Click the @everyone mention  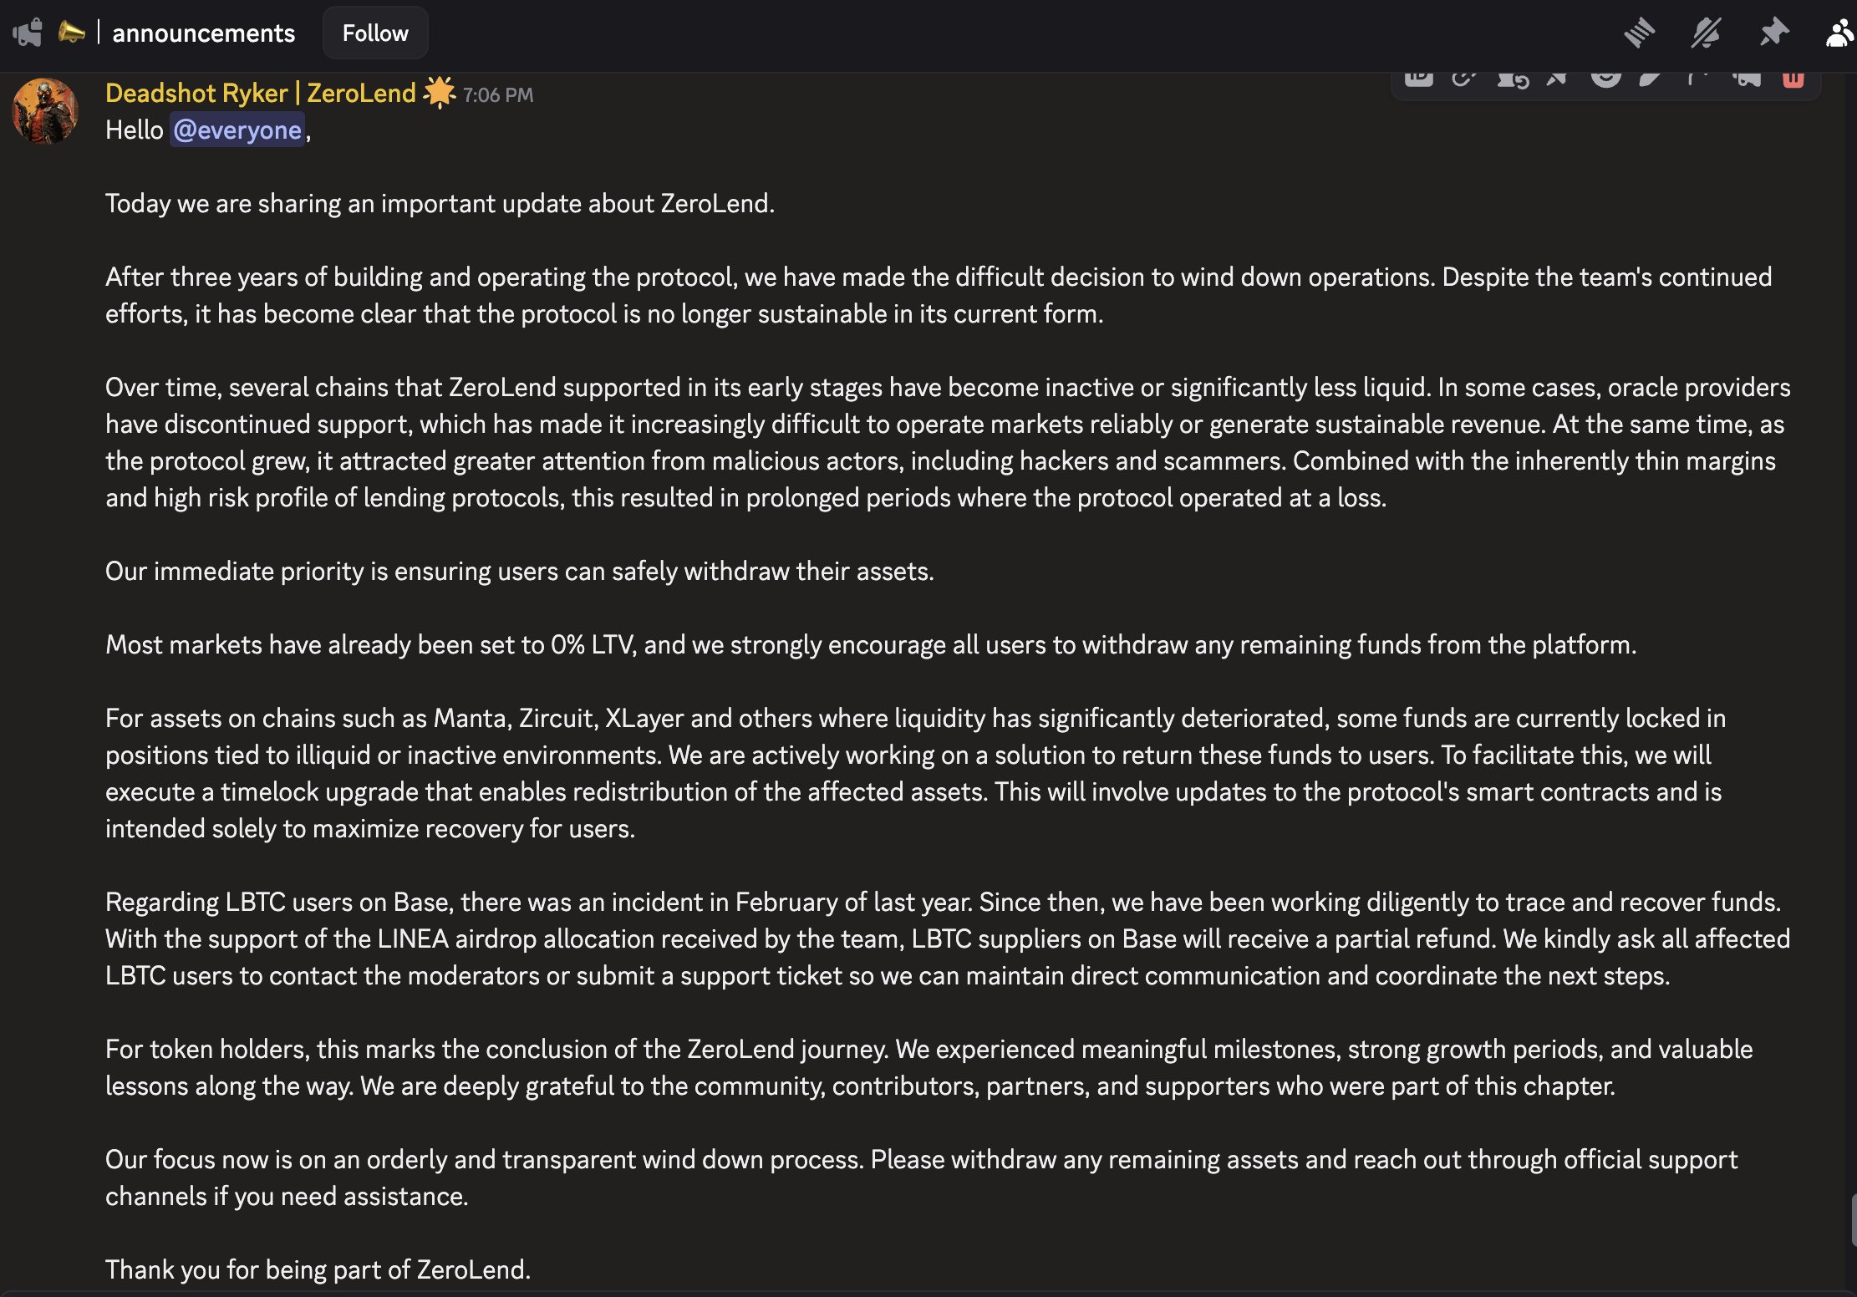[x=237, y=130]
